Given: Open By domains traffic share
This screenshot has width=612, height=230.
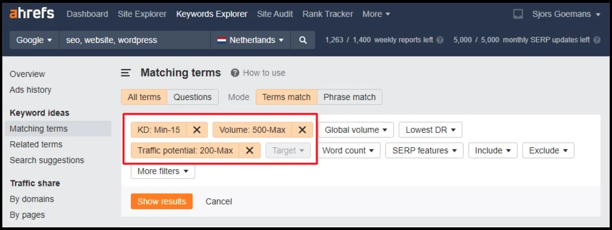Looking at the screenshot, I should coord(32,199).
